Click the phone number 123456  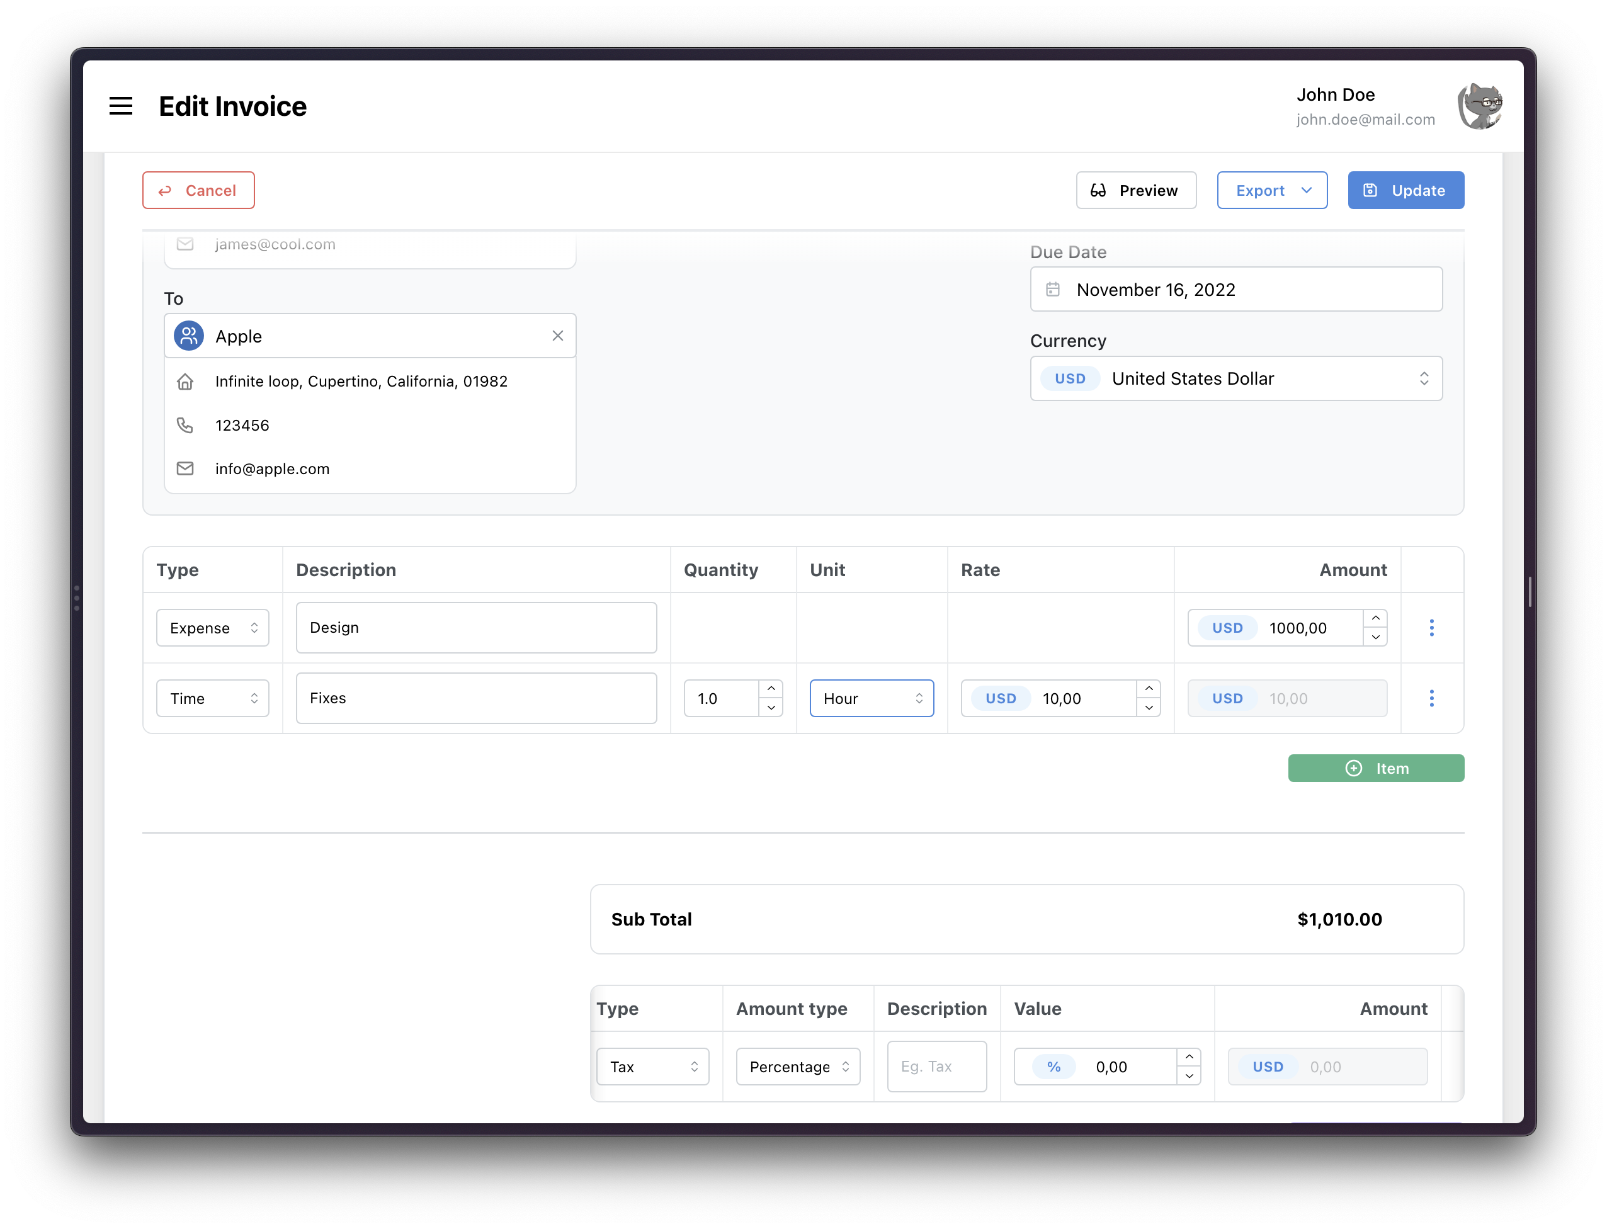(242, 425)
